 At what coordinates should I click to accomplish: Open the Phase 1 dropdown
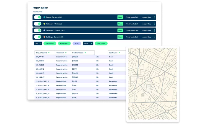88,43
